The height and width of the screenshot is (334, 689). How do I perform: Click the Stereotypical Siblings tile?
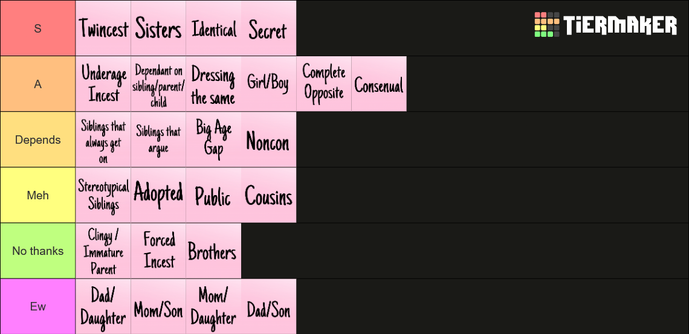pos(103,195)
